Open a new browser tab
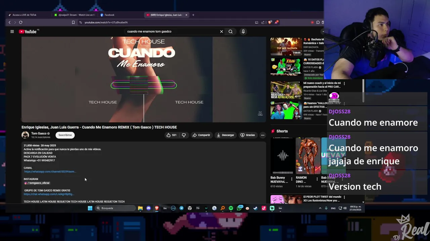430x241 pixels. pyautogui.click(x=193, y=15)
